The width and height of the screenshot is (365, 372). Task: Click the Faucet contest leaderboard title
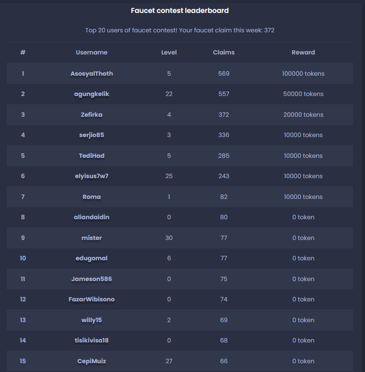[180, 11]
